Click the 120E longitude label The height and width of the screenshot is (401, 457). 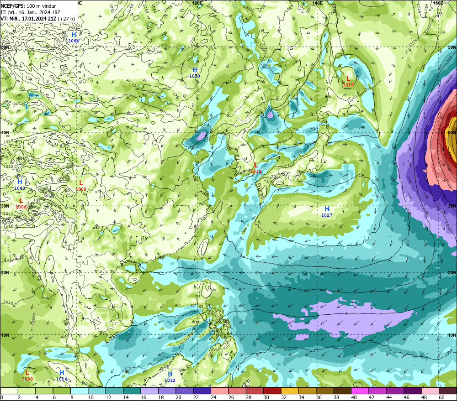(197, 3)
